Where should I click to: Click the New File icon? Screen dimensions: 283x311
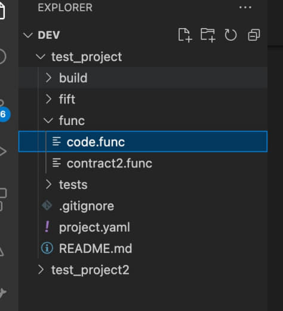pos(185,35)
